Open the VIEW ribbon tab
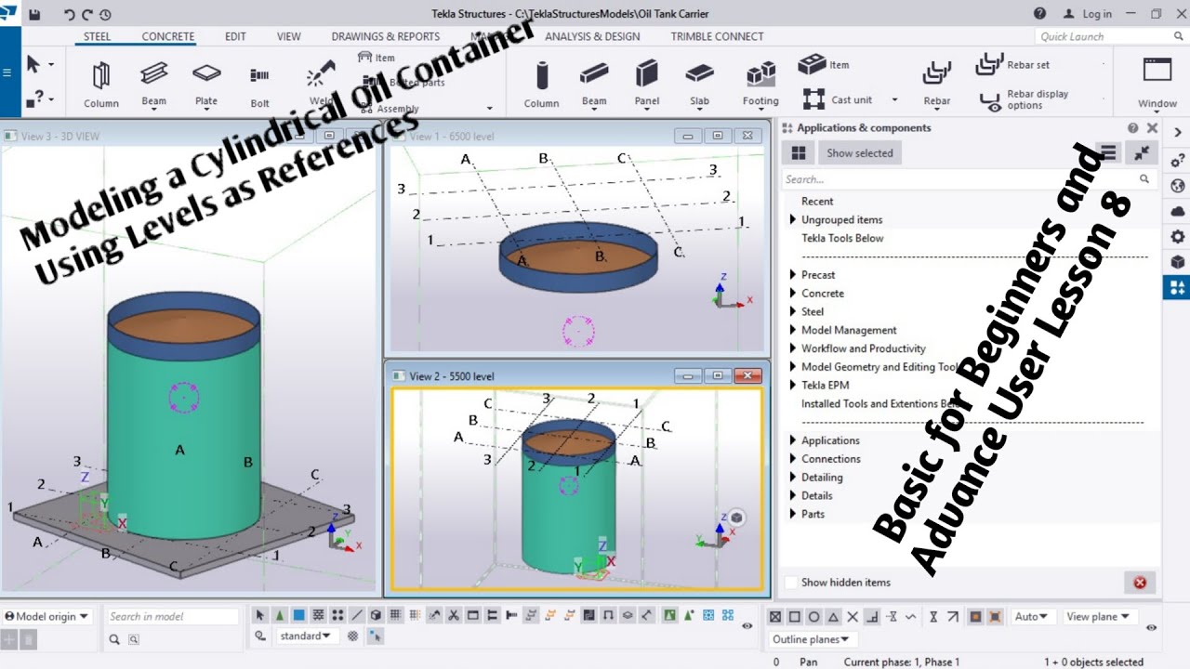1190x669 pixels. click(289, 36)
